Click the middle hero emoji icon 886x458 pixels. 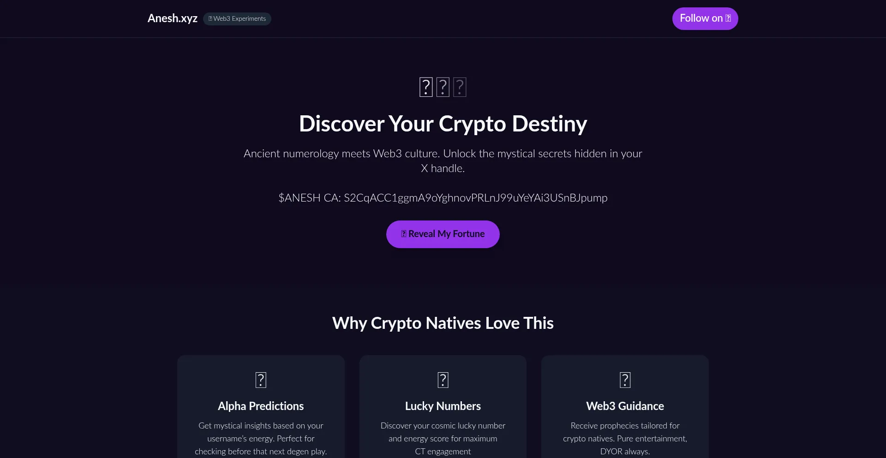443,87
